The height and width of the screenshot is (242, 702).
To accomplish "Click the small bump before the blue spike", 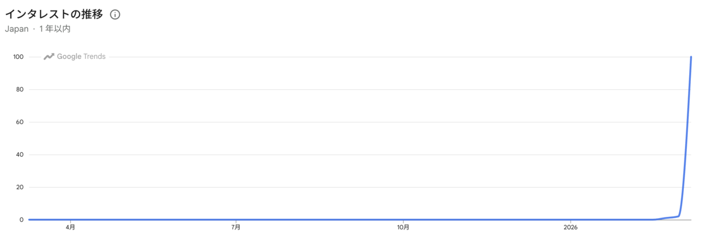I will pyautogui.click(x=670, y=218).
